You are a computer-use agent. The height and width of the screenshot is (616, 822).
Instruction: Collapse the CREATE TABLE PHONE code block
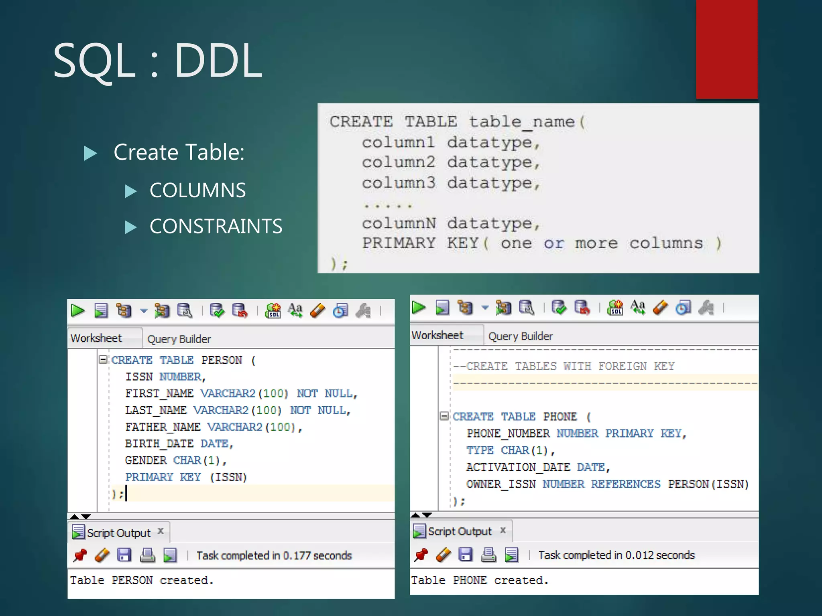[x=444, y=416]
